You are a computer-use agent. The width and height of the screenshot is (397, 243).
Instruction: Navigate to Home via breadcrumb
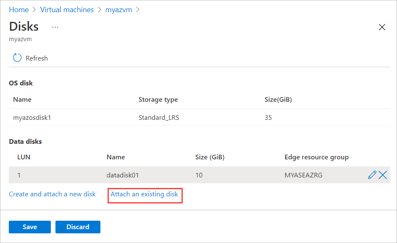18,9
